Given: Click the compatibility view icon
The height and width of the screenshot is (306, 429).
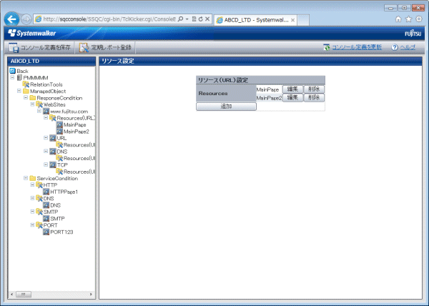Looking at the screenshot, I should pyautogui.click(x=194, y=19).
